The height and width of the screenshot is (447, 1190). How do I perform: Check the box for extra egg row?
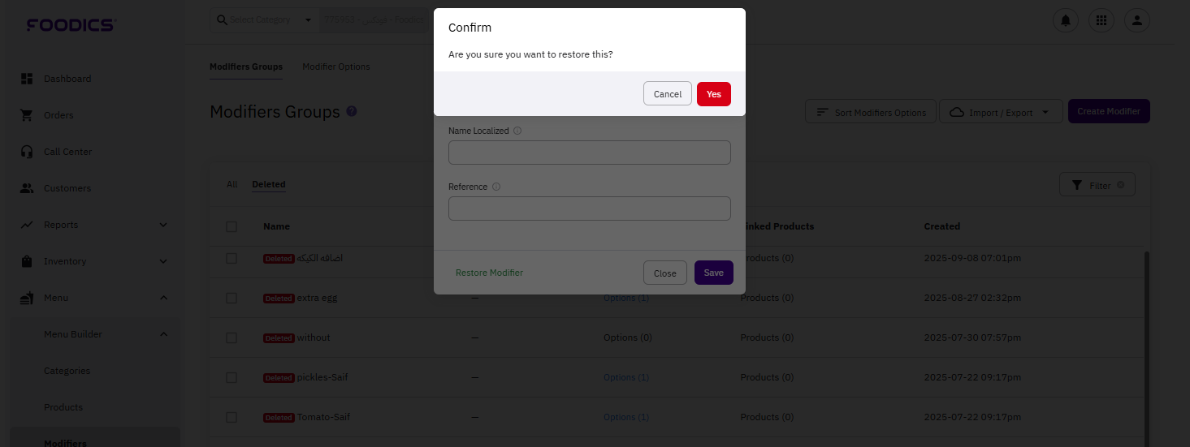232,298
